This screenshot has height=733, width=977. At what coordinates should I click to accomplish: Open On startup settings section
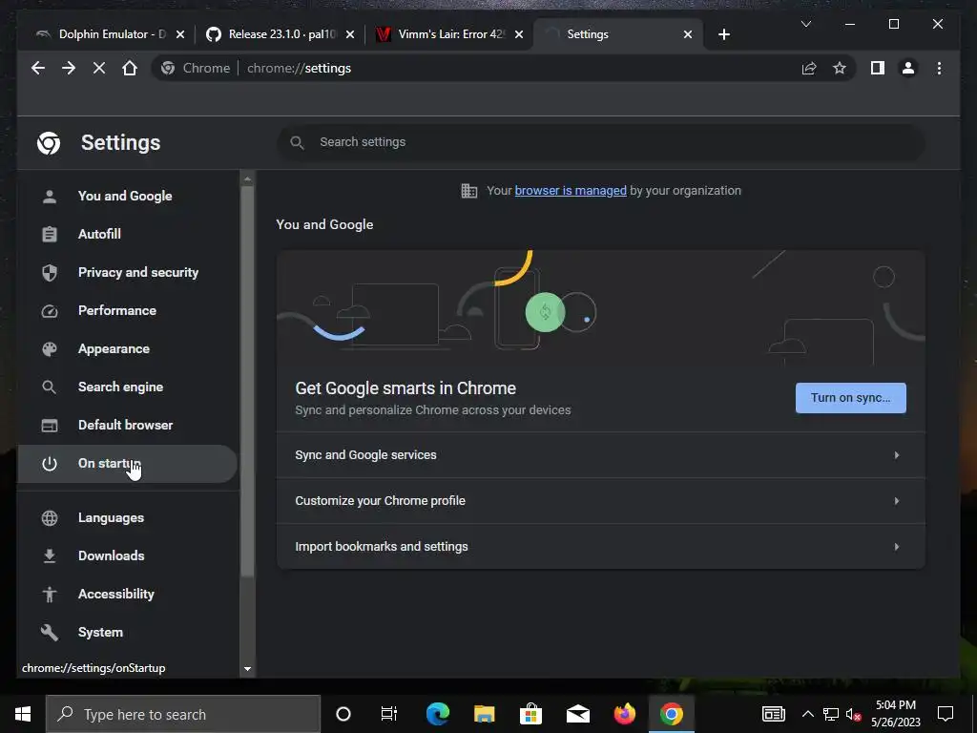pyautogui.click(x=127, y=463)
